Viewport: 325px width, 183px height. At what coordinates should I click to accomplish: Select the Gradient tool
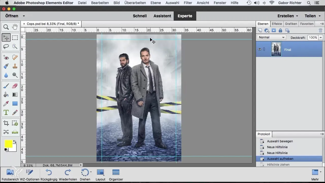pos(15,95)
